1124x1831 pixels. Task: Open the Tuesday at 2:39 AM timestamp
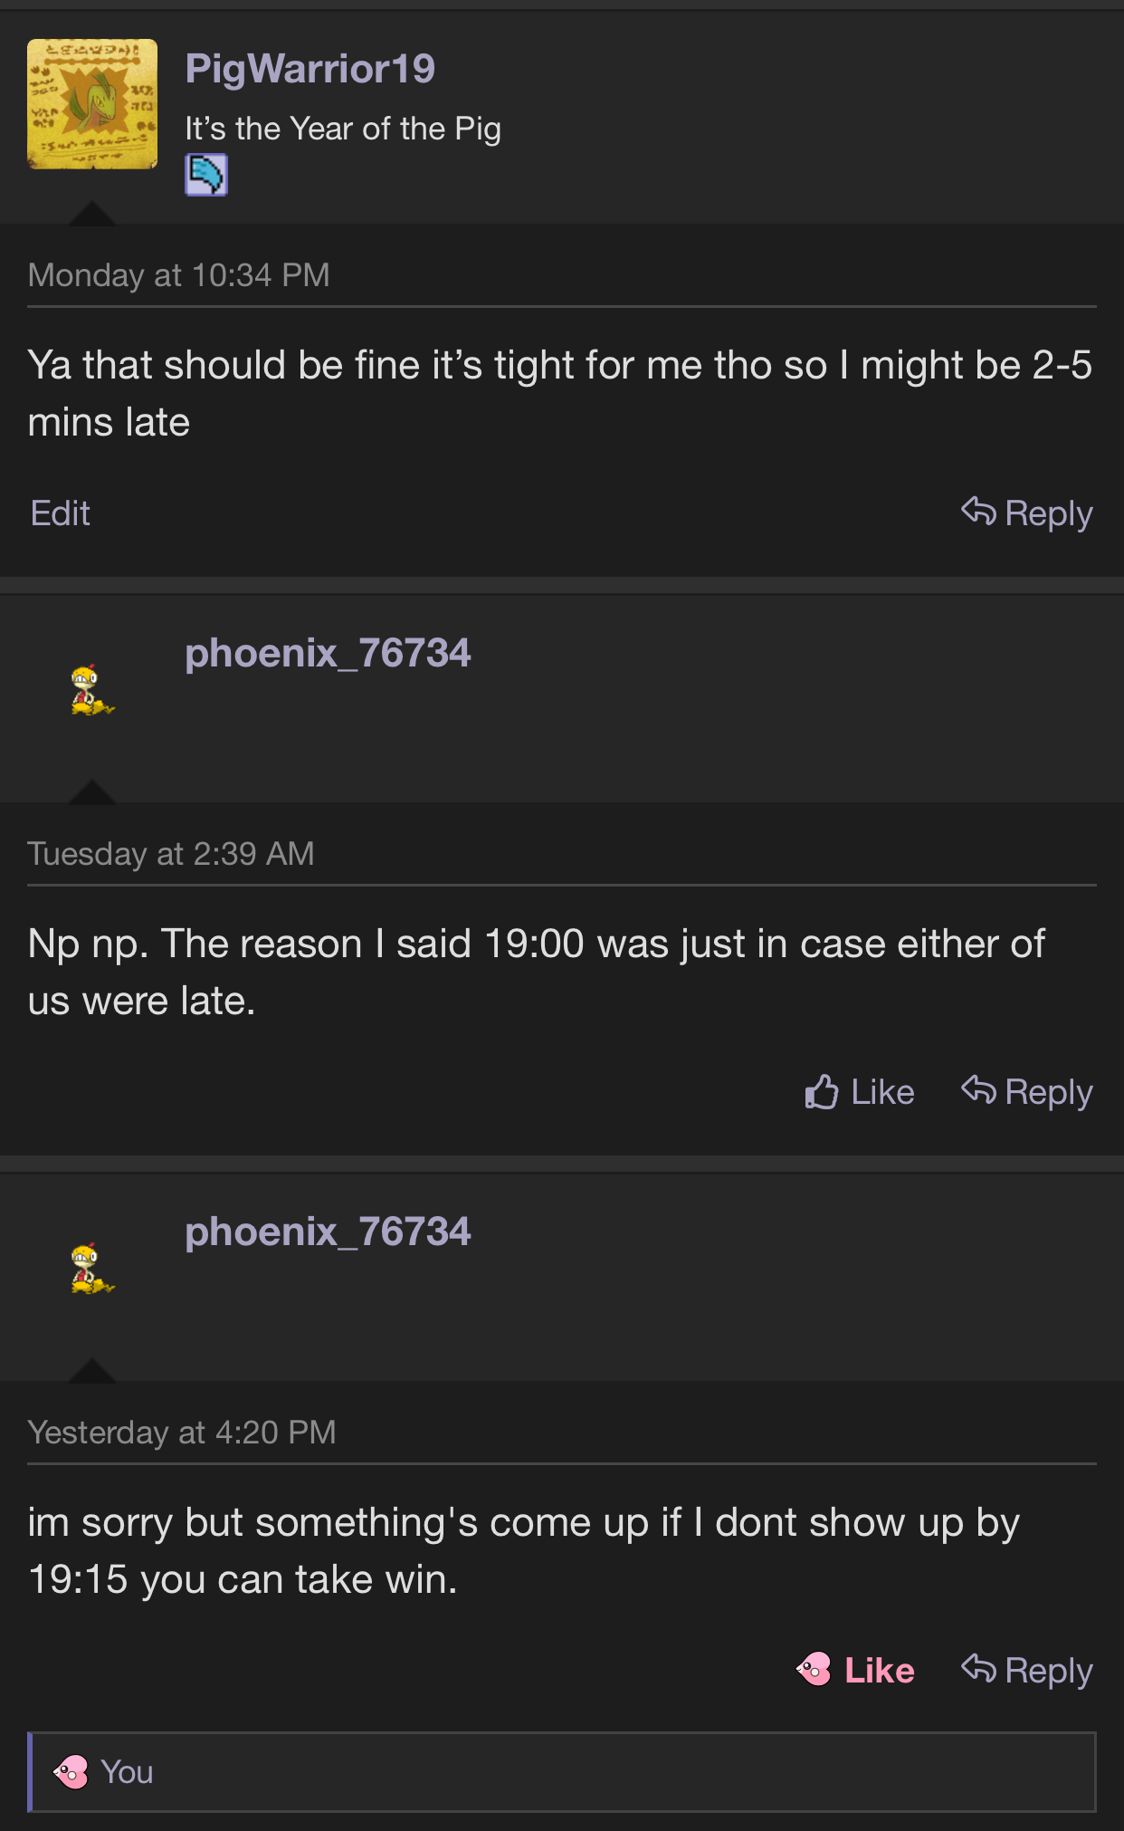pyautogui.click(x=171, y=854)
